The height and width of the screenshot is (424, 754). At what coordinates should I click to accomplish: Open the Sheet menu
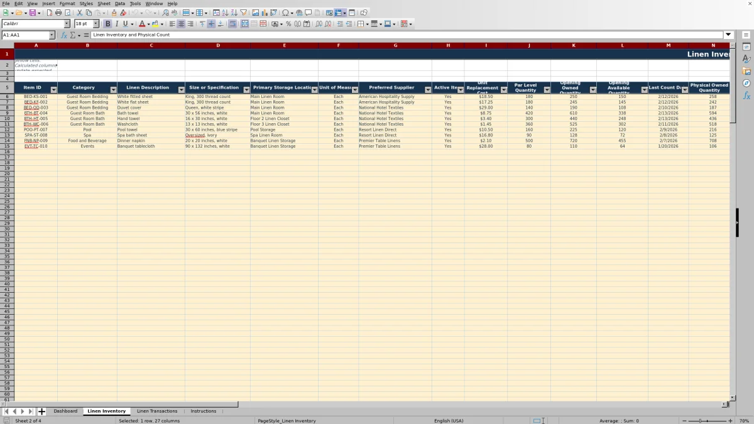104,3
